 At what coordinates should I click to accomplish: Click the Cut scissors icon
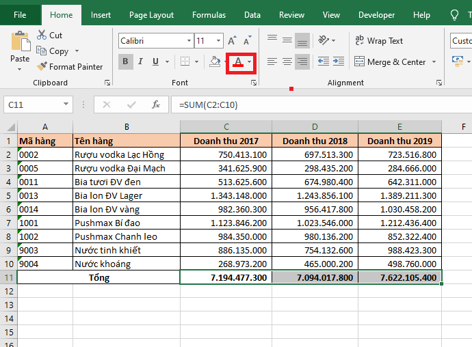(42, 35)
